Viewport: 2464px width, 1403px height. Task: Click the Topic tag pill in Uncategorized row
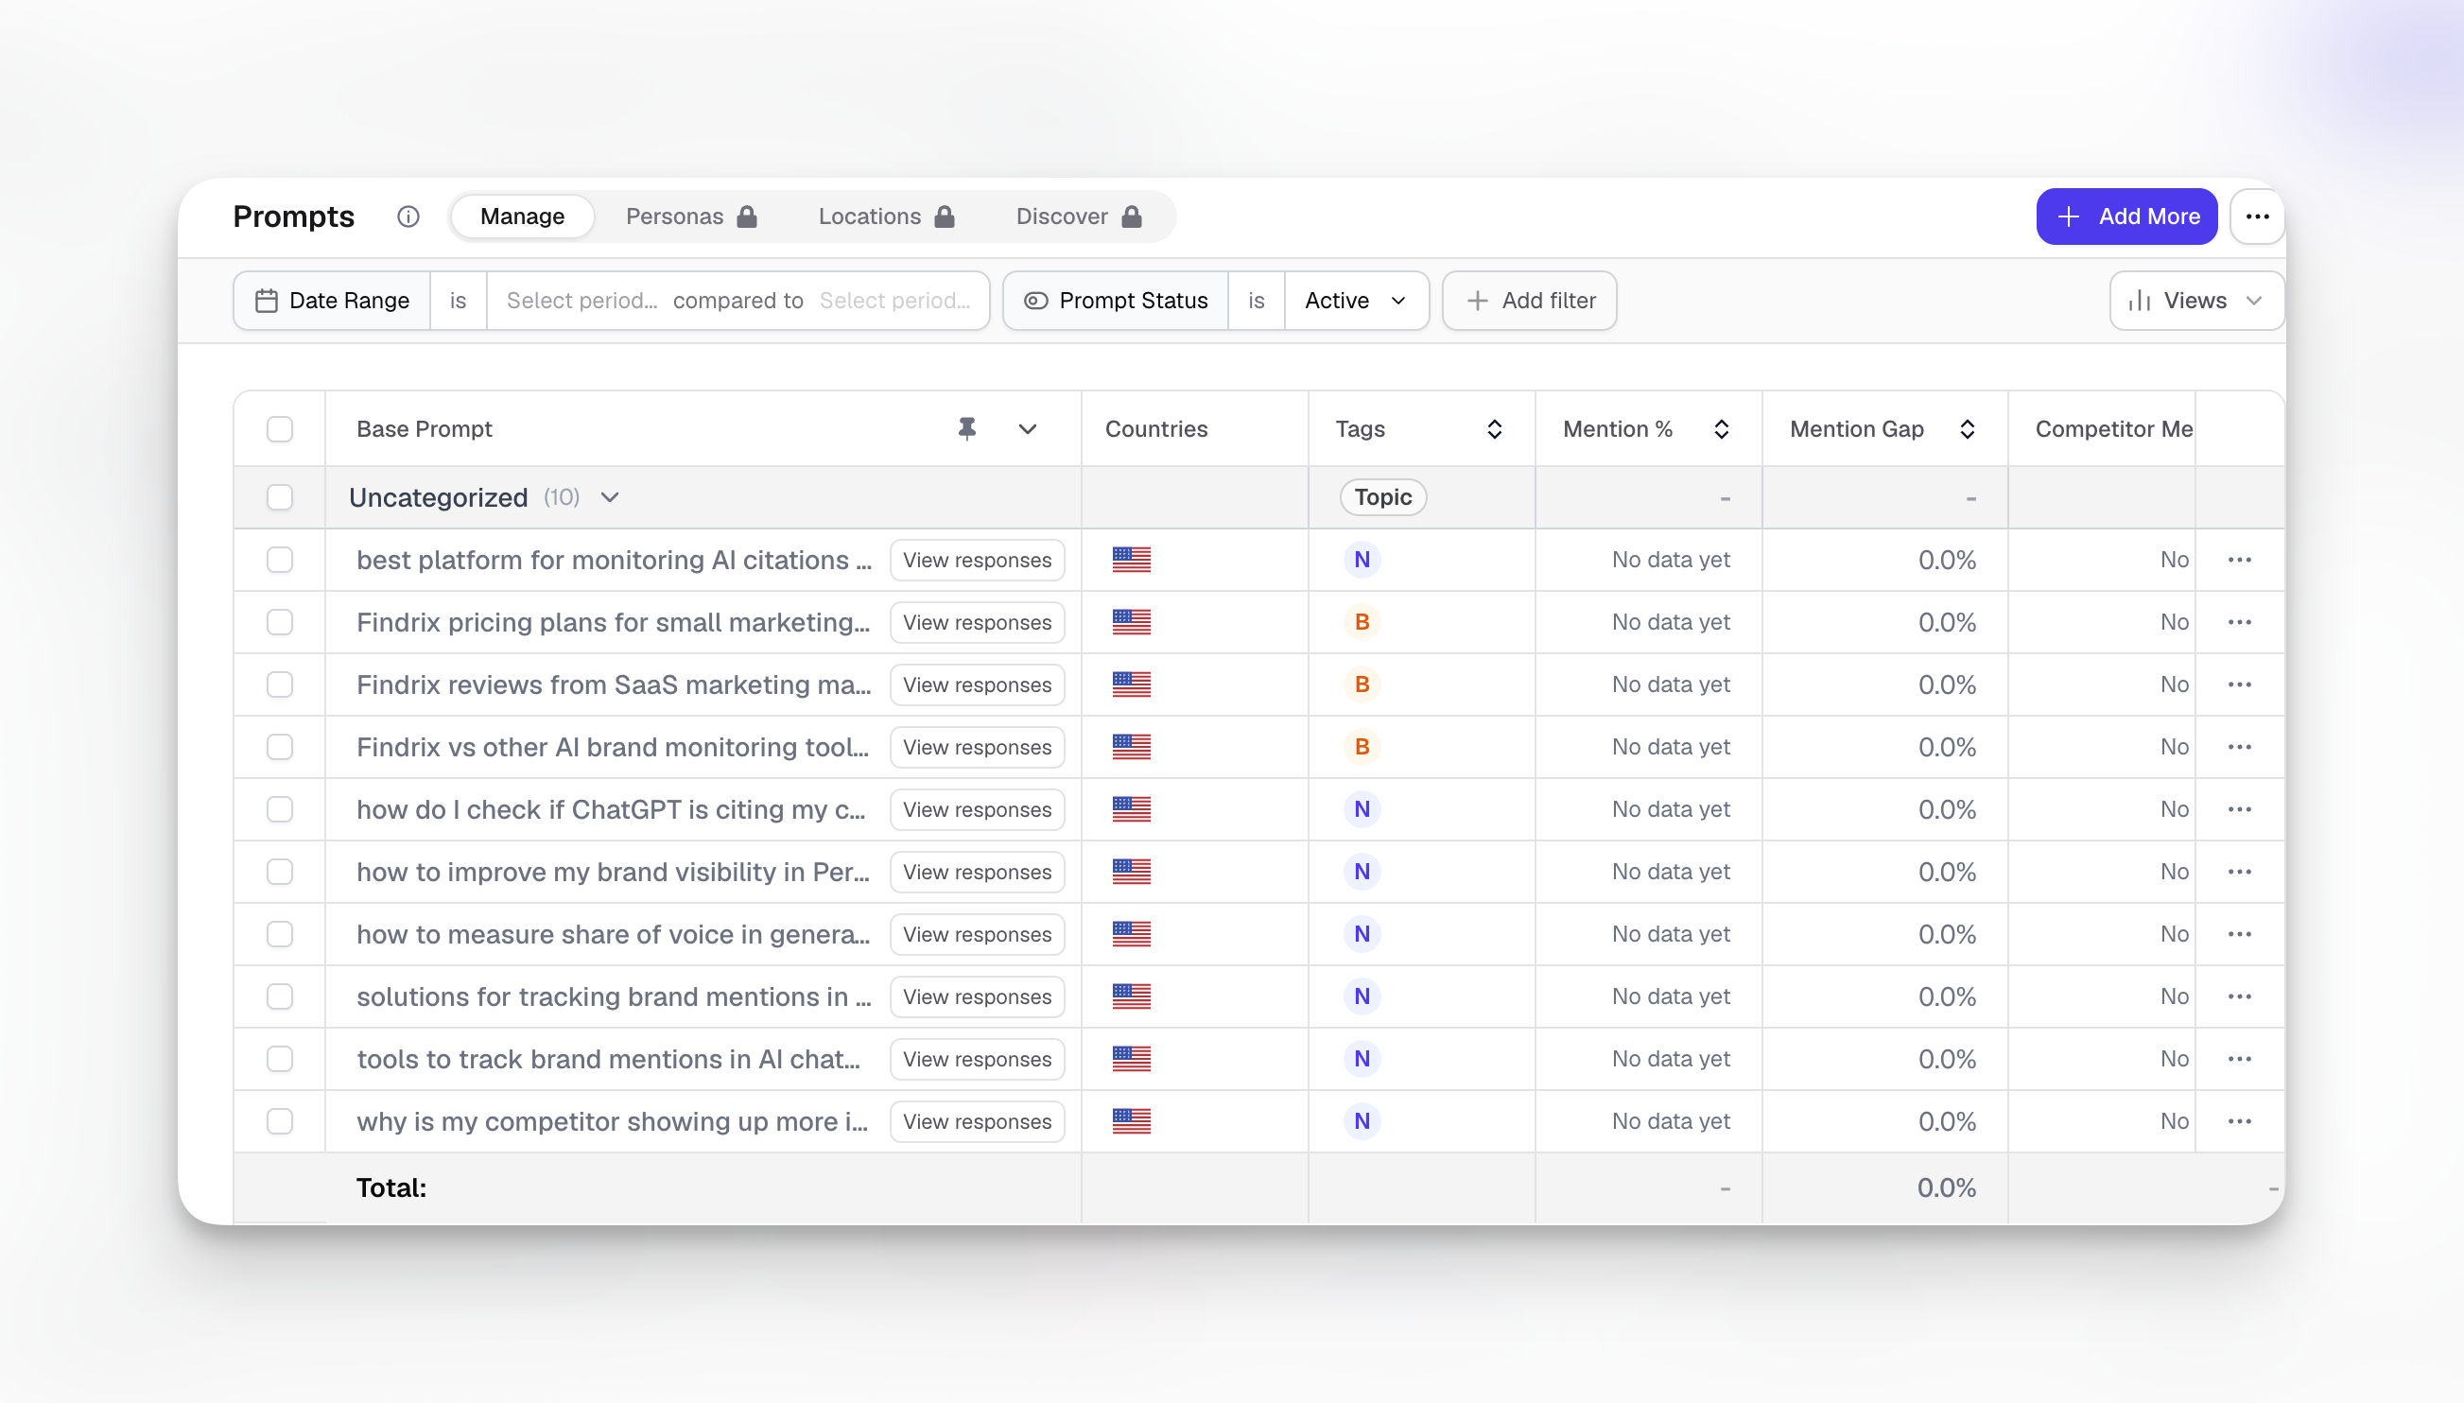(x=1382, y=497)
